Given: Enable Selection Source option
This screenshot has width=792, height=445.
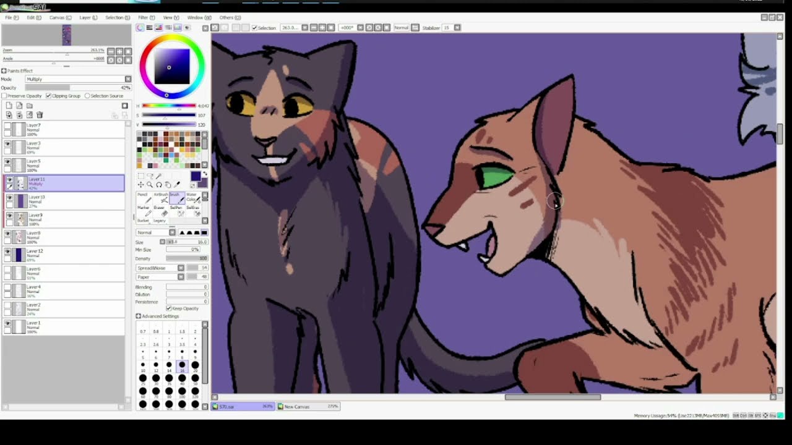Looking at the screenshot, I should [87, 96].
